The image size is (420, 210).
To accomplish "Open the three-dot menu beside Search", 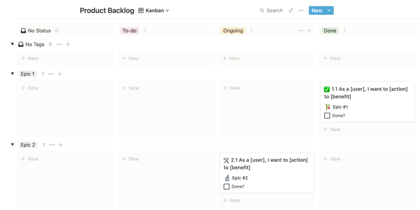I will pyautogui.click(x=301, y=10).
